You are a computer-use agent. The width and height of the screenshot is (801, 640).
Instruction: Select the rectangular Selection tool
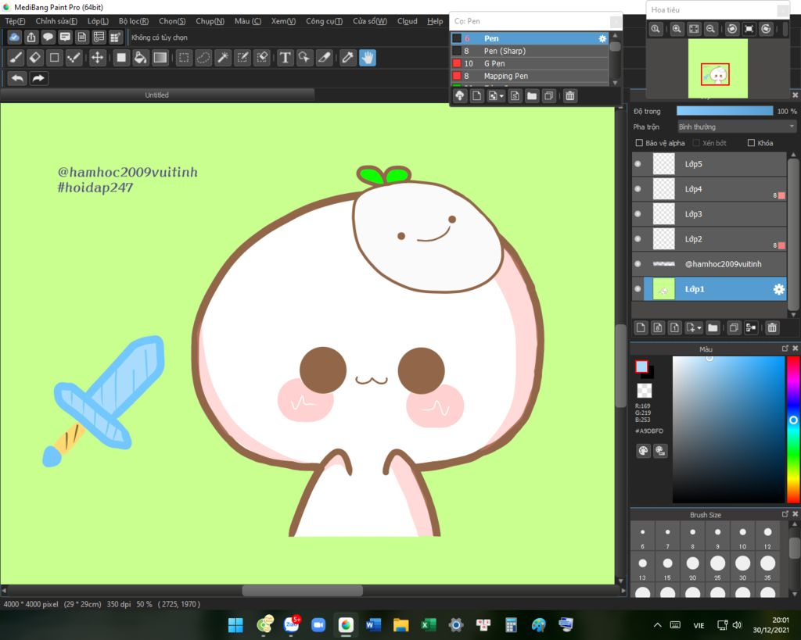coord(184,58)
